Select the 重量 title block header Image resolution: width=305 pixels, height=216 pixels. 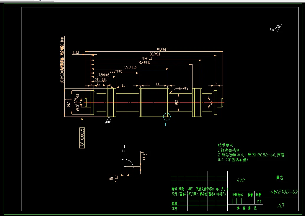pos(250,195)
